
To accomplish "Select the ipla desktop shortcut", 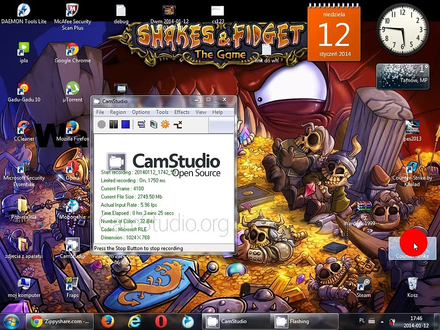I will 24,53.
